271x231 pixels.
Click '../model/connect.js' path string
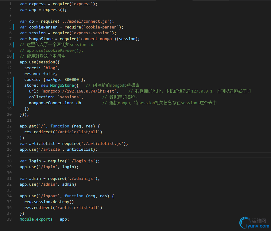(x=85, y=21)
